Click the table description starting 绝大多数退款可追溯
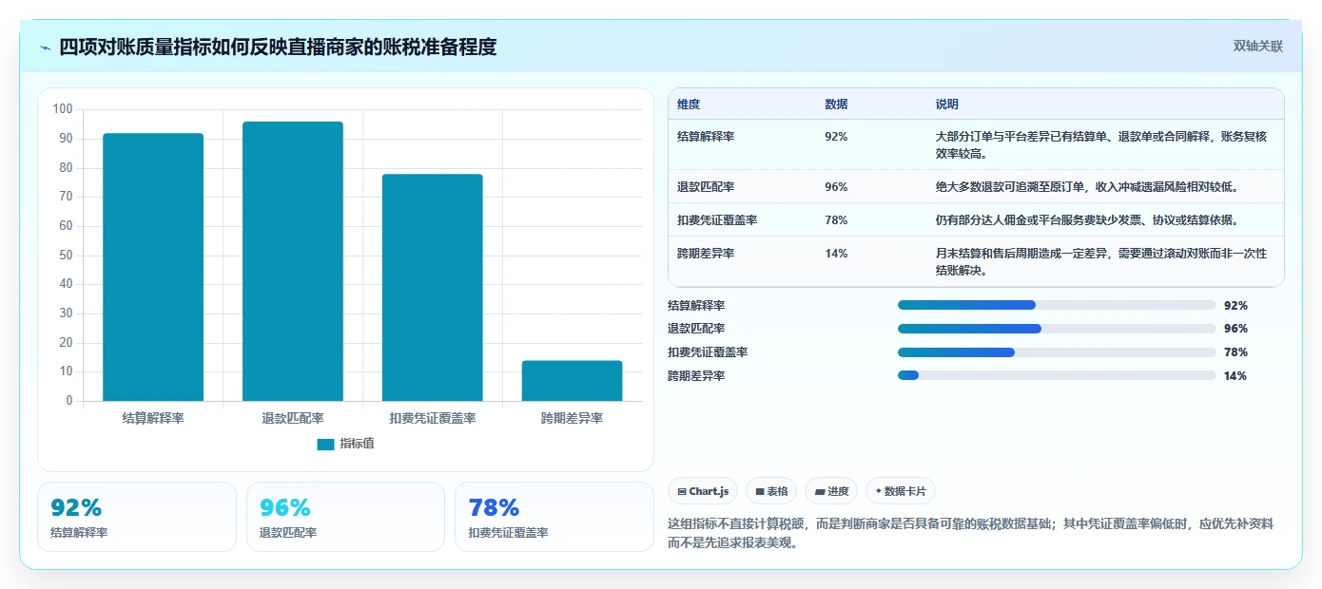This screenshot has width=1322, height=589. [x=1087, y=187]
